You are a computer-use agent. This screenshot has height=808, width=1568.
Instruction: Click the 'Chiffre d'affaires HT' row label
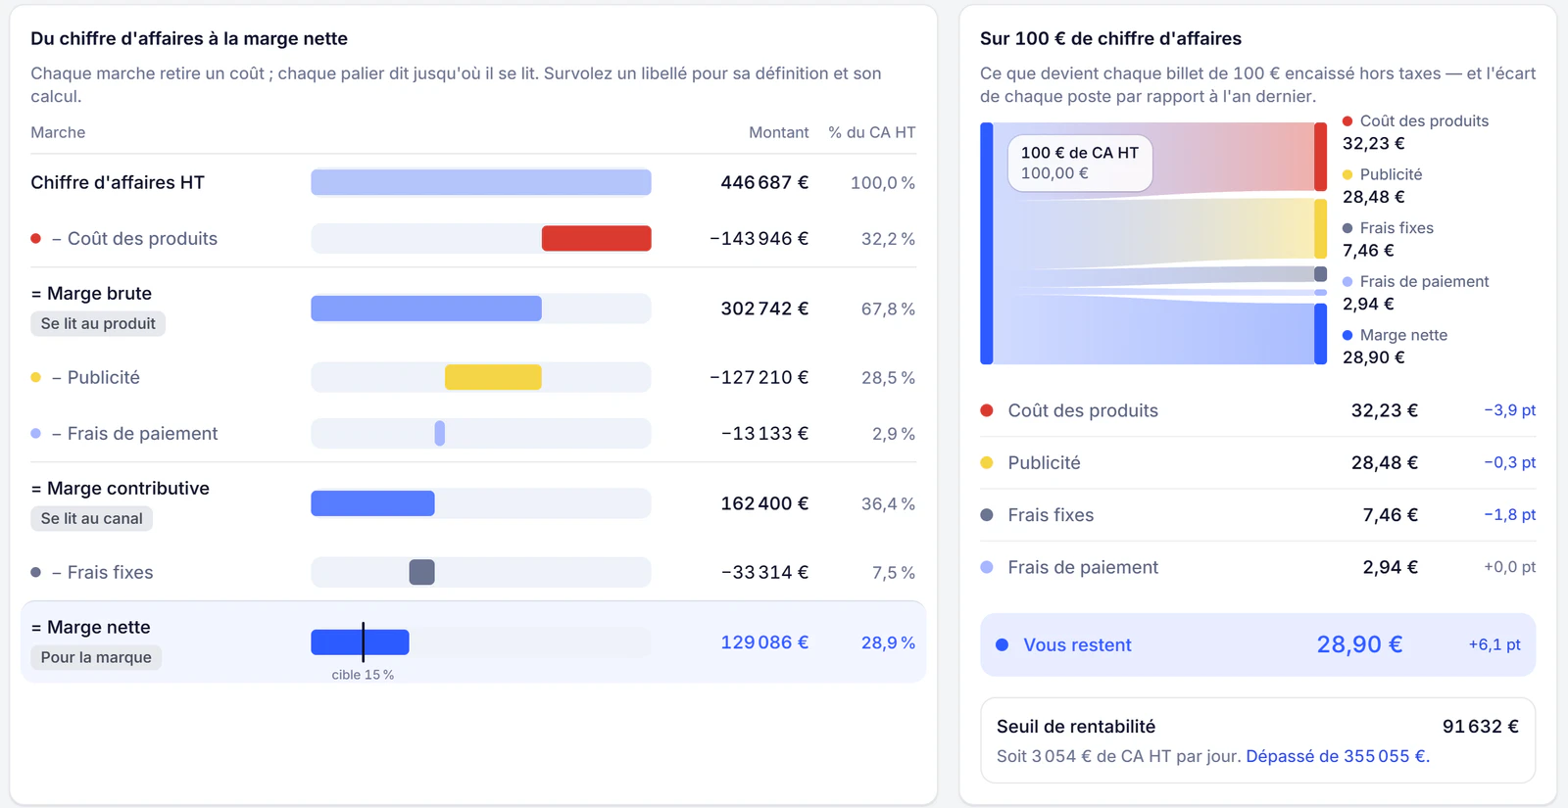pos(118,182)
